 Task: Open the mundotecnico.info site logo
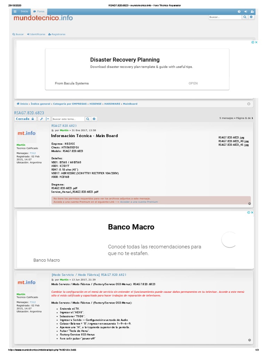coord(43,18)
